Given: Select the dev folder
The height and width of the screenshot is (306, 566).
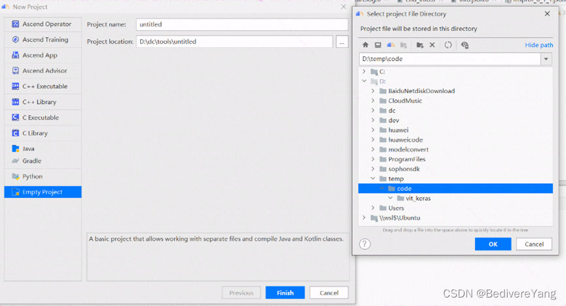Looking at the screenshot, I should [x=455, y=120].
